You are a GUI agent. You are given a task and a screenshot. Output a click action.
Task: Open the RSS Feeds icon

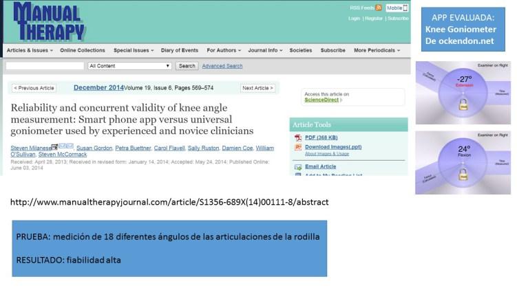[x=379, y=8]
